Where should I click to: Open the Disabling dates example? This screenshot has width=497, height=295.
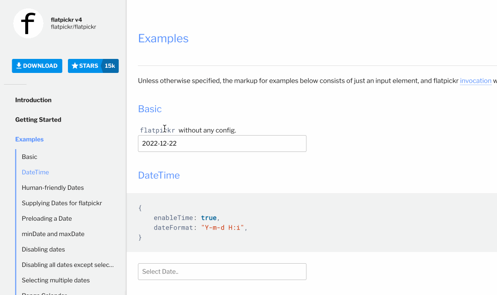tap(43, 249)
